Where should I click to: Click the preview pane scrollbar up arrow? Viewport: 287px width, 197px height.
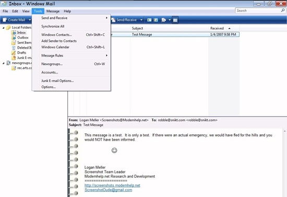click(285, 131)
